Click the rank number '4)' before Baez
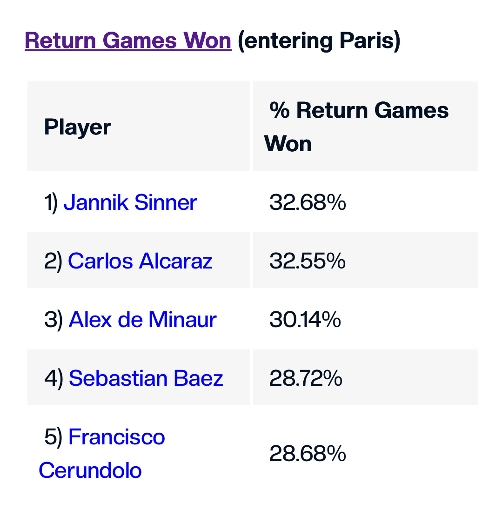This screenshot has width=502, height=530. (x=54, y=378)
